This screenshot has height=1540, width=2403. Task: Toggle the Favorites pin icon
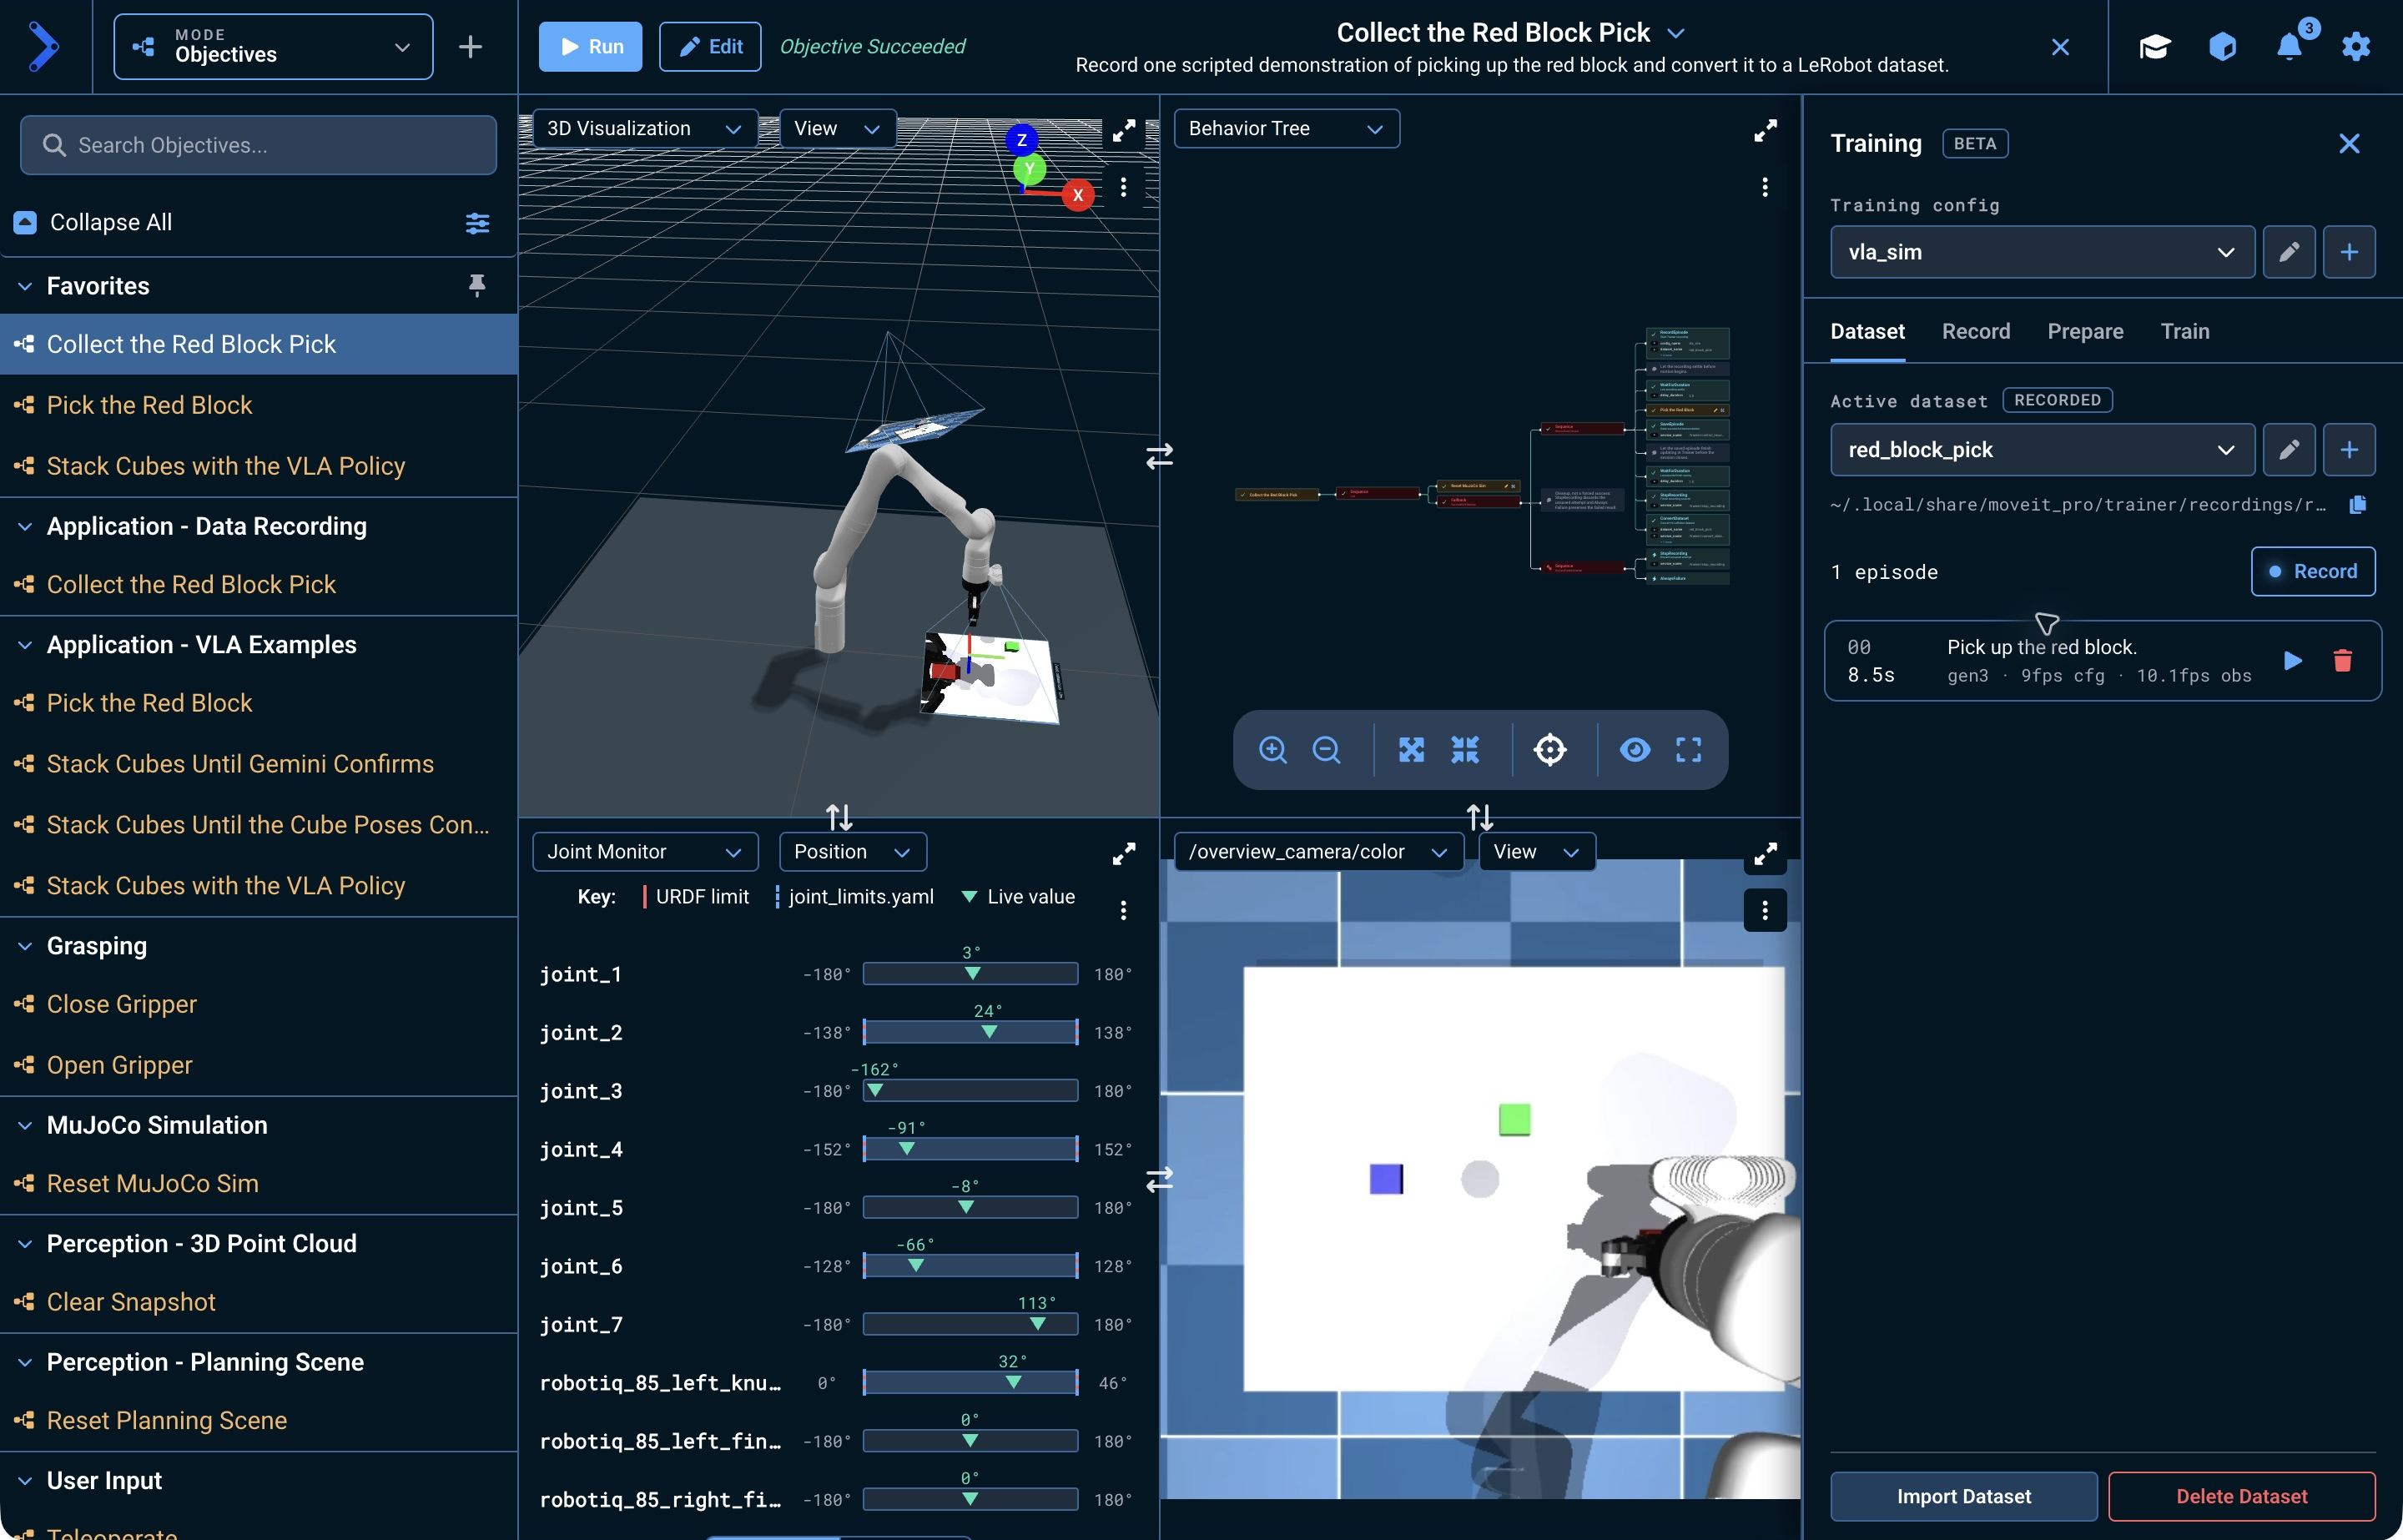(477, 286)
